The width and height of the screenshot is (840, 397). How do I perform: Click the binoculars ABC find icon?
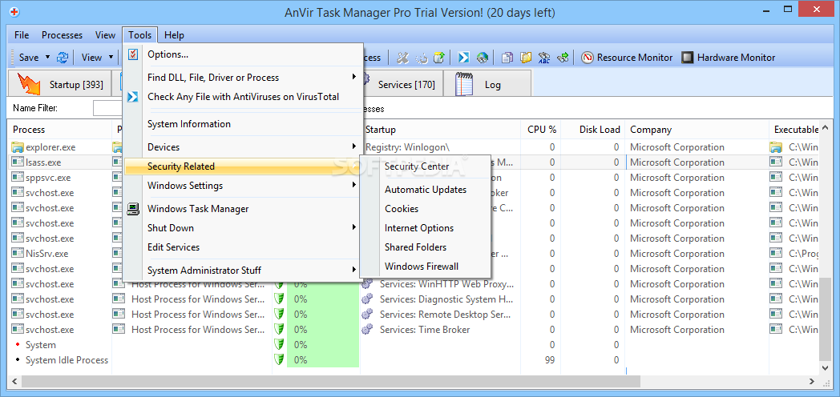543,58
